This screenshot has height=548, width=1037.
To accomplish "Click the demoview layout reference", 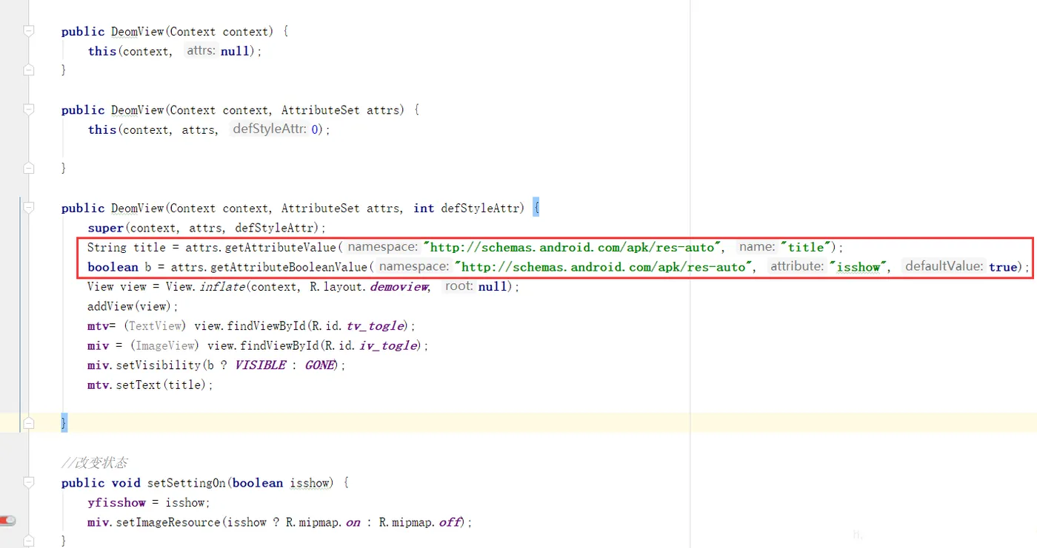I will point(399,287).
